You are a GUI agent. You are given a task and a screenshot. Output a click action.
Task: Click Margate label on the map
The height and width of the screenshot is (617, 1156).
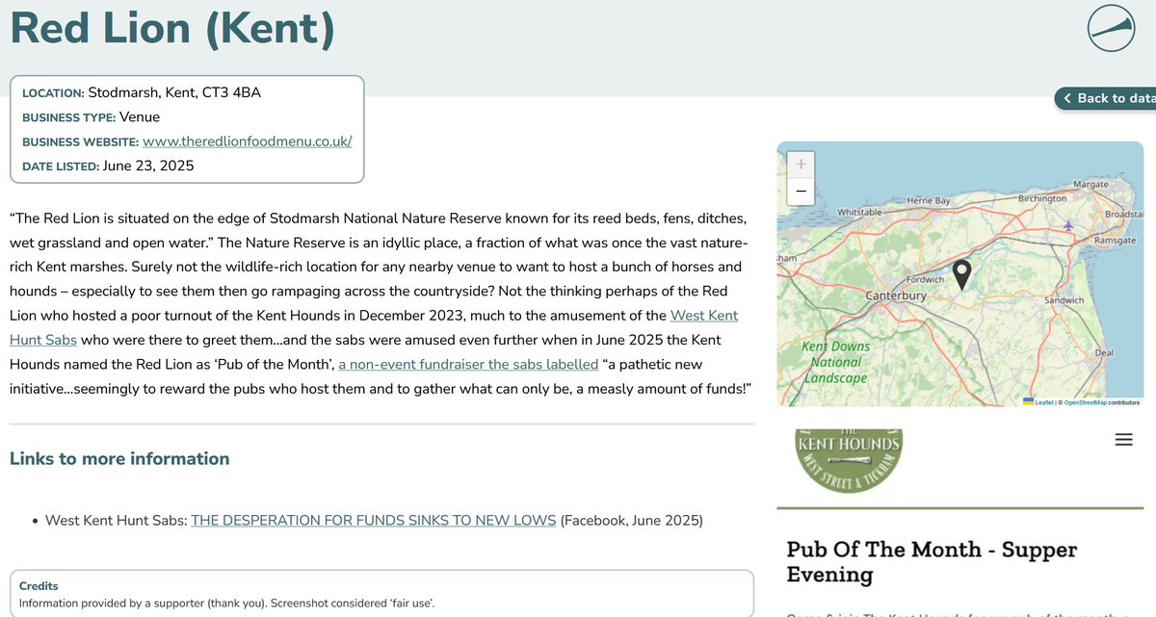click(x=1090, y=183)
